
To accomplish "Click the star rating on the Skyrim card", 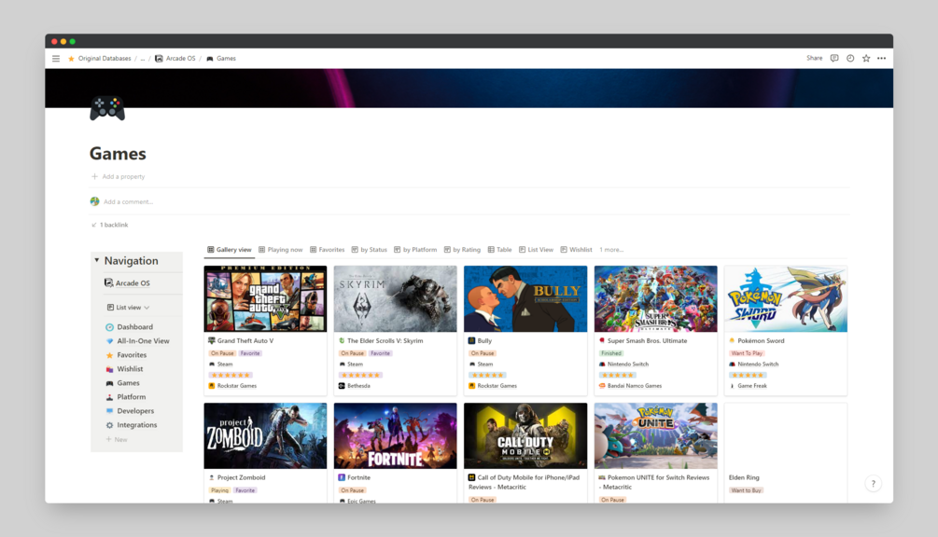I will pos(360,375).
